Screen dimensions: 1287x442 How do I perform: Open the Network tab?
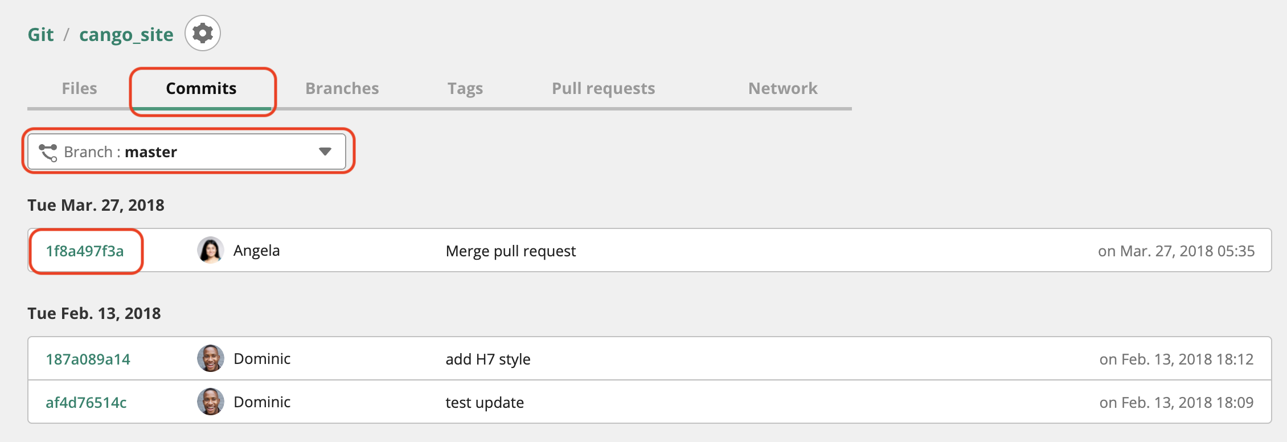783,88
